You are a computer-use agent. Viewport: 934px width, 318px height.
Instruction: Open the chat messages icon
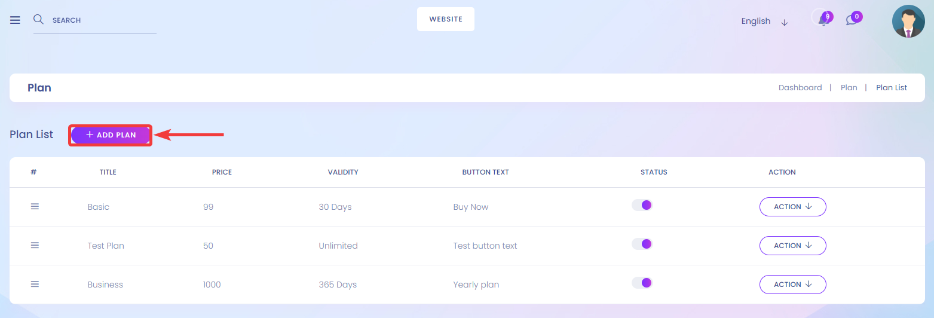pyautogui.click(x=852, y=20)
